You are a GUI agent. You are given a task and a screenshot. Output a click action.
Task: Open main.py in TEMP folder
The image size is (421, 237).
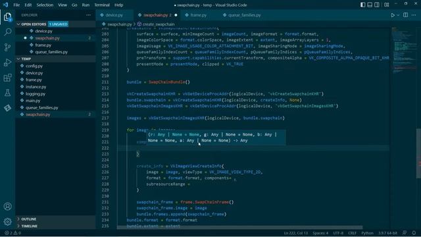[x=55, y=101]
